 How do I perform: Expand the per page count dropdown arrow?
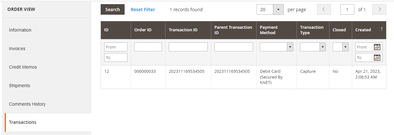(278, 10)
